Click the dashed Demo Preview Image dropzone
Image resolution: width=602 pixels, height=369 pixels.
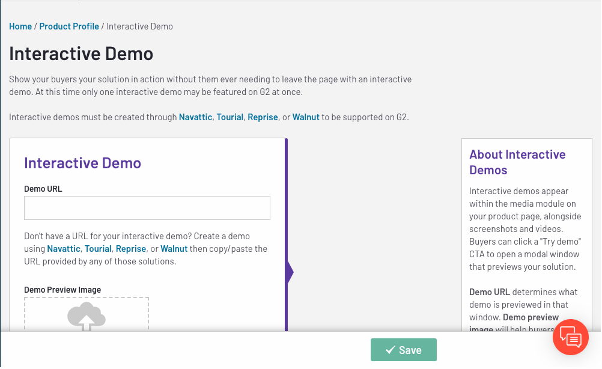(x=87, y=314)
